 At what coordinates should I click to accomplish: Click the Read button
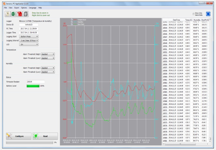click(45, 136)
